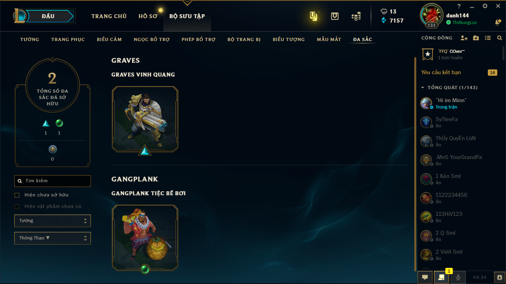Open the Clash trophy icon in top bar
The image size is (506, 284).
[314, 16]
